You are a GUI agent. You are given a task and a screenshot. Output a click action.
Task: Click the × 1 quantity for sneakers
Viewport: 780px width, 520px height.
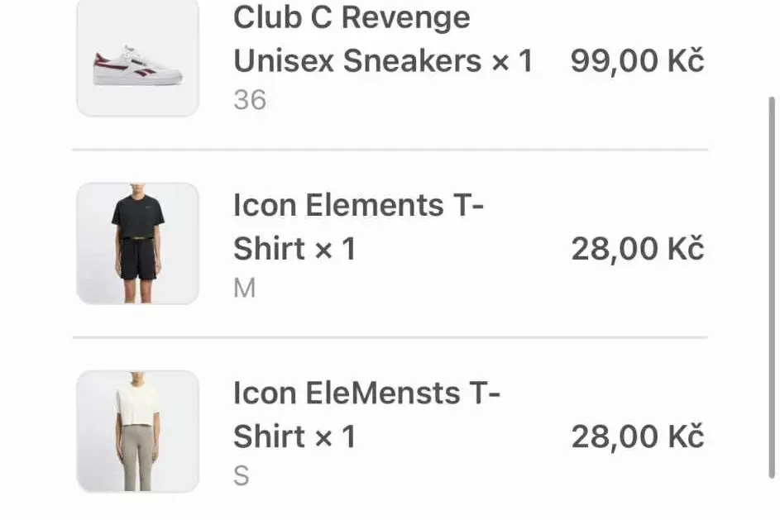(512, 61)
